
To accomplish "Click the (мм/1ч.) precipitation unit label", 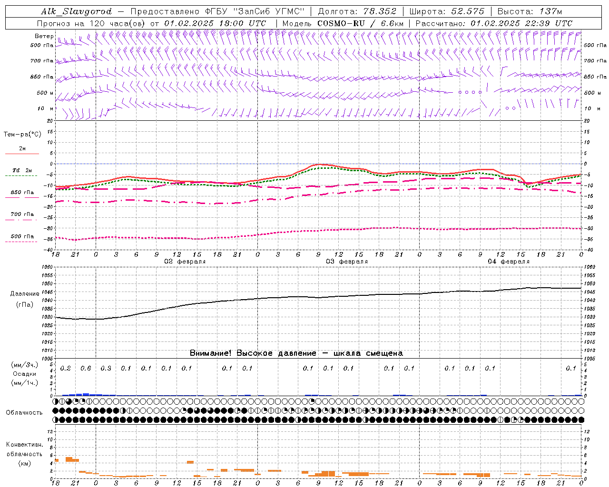I will [x=24, y=383].
